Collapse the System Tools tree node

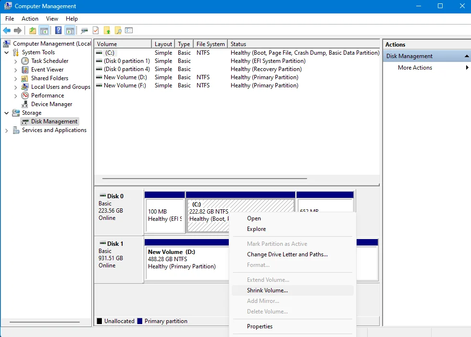(6, 52)
